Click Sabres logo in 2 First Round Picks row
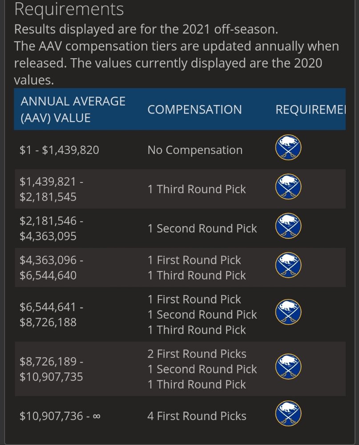Screen dimensions: 359x445 click(288, 367)
